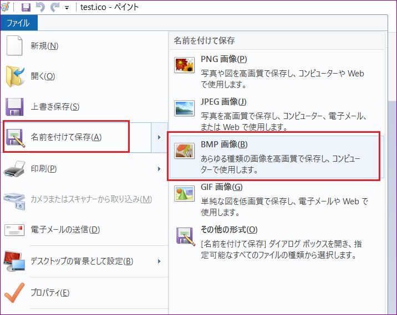Click the floppy icon for 上書き保存(S)
The height and width of the screenshot is (315, 397).
[x=14, y=107]
